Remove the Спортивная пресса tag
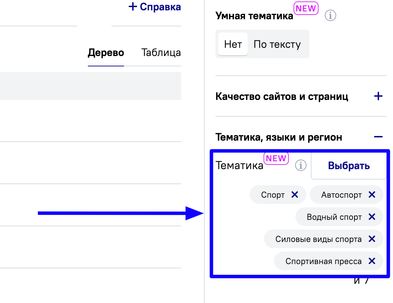393x303 pixels. [372, 261]
